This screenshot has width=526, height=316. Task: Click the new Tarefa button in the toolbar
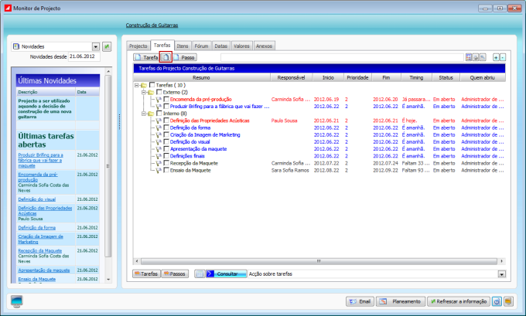click(146, 57)
